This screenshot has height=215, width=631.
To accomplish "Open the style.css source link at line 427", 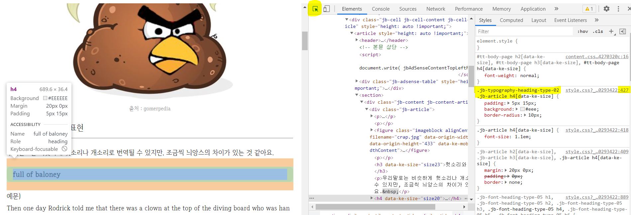I will pos(597,90).
